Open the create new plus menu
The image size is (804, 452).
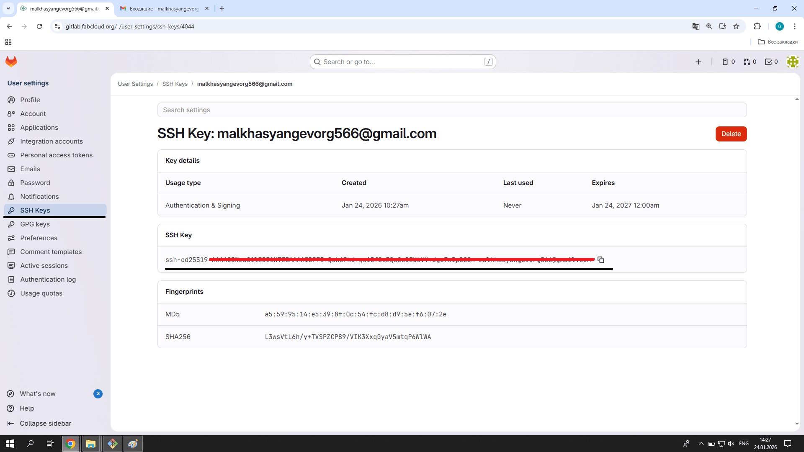pos(698,62)
